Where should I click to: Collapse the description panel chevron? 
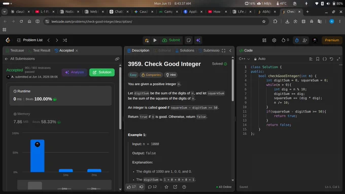(x=230, y=51)
